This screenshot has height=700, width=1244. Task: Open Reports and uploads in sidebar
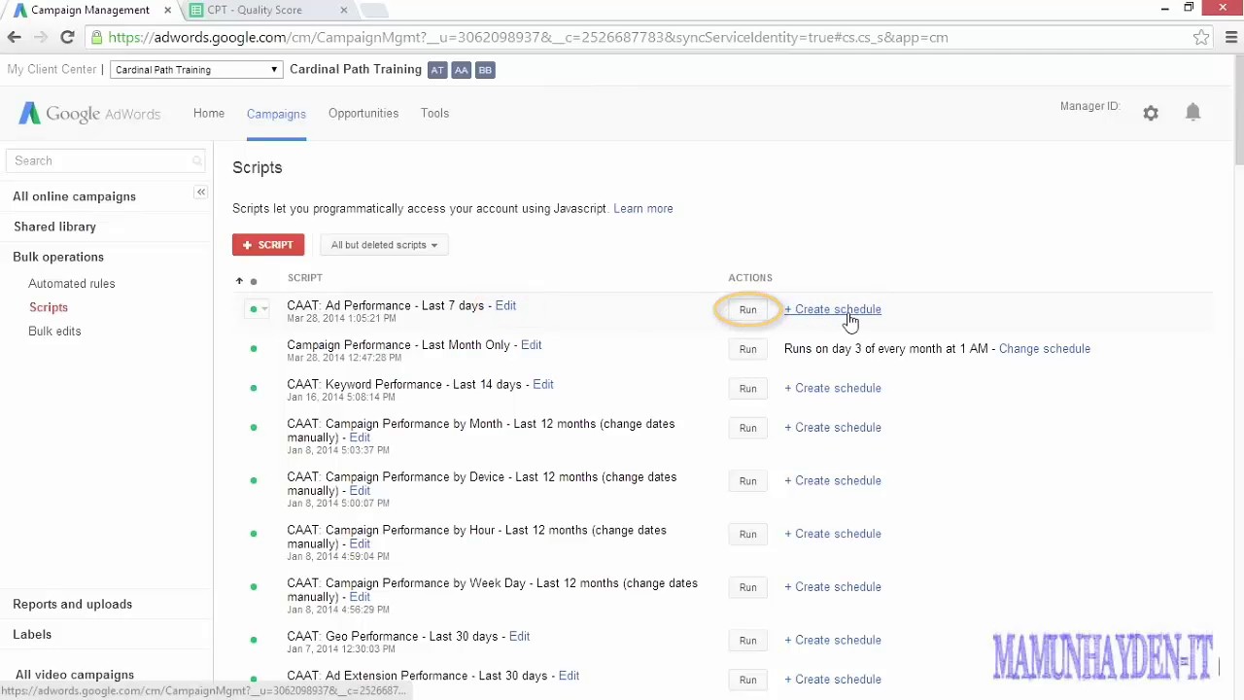[72, 604]
